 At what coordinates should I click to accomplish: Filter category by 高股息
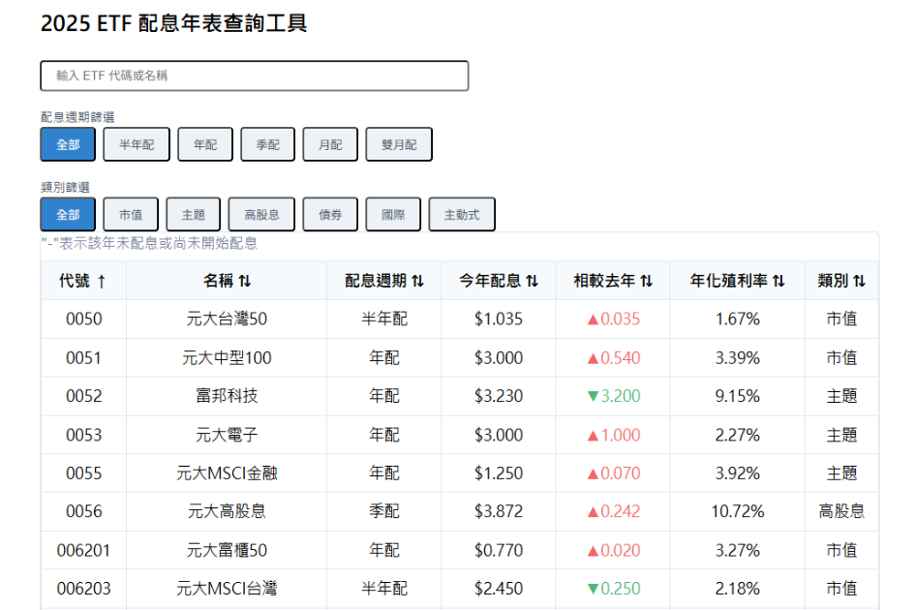click(261, 215)
